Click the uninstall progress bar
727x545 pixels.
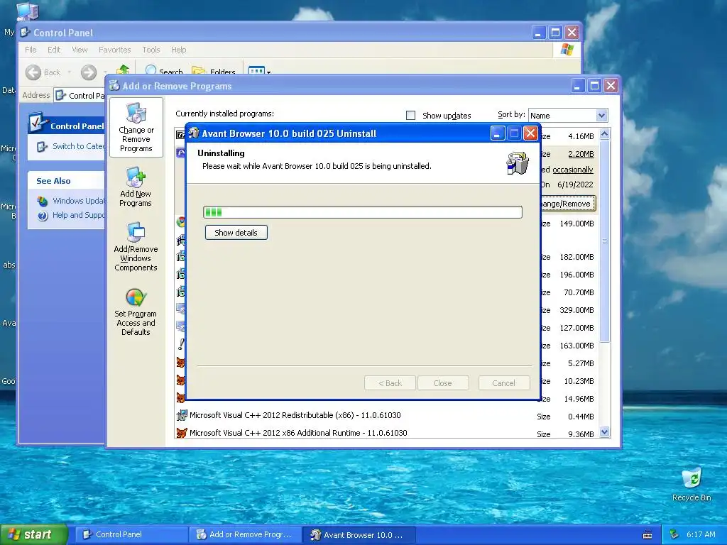(x=363, y=212)
